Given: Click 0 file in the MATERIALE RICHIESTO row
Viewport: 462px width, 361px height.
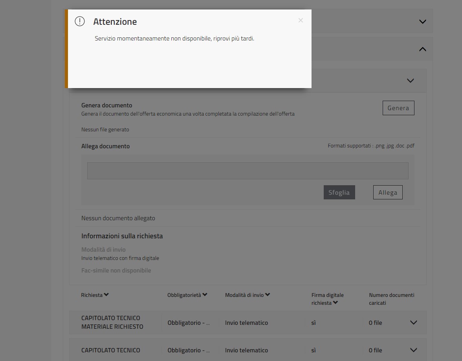Looking at the screenshot, I should coord(375,323).
